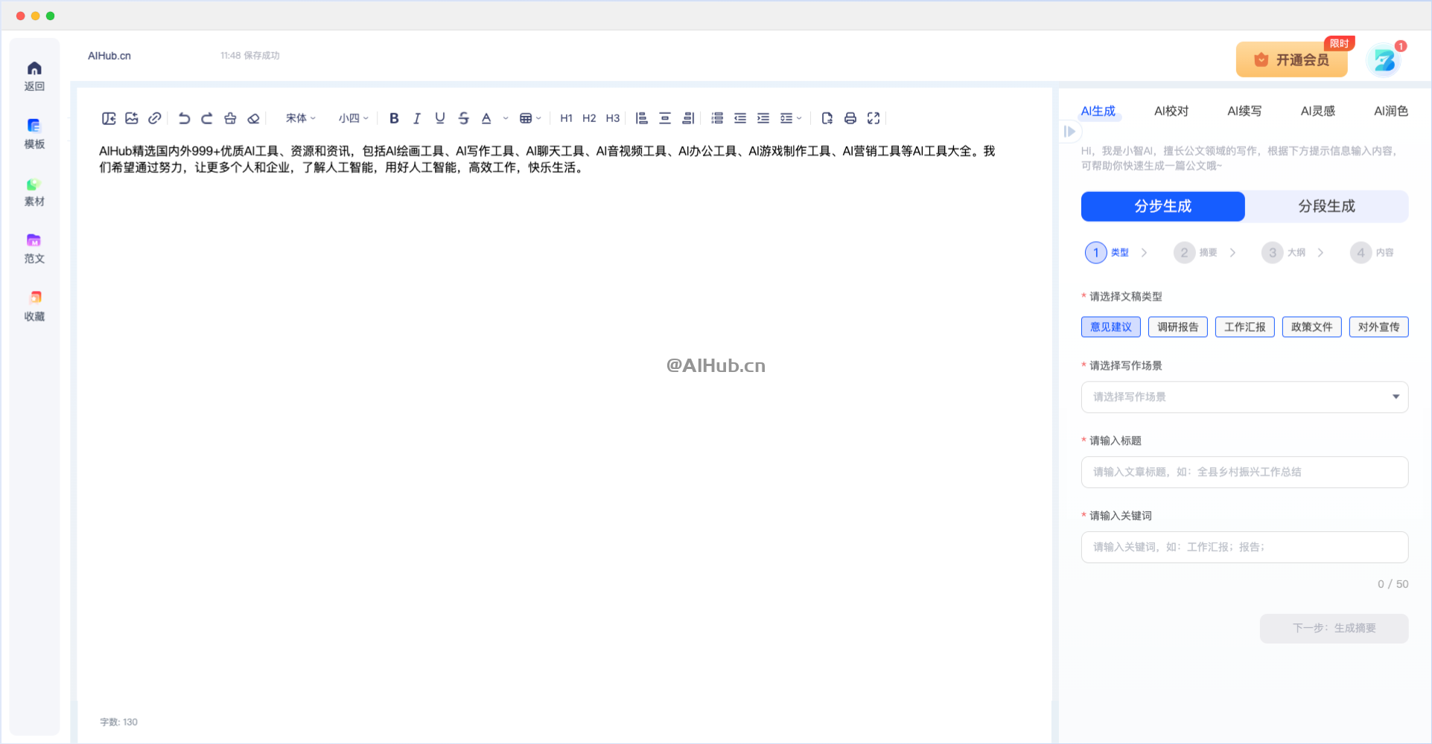Open the 收藏 favorites panel
1432x744 pixels.
pyautogui.click(x=34, y=304)
